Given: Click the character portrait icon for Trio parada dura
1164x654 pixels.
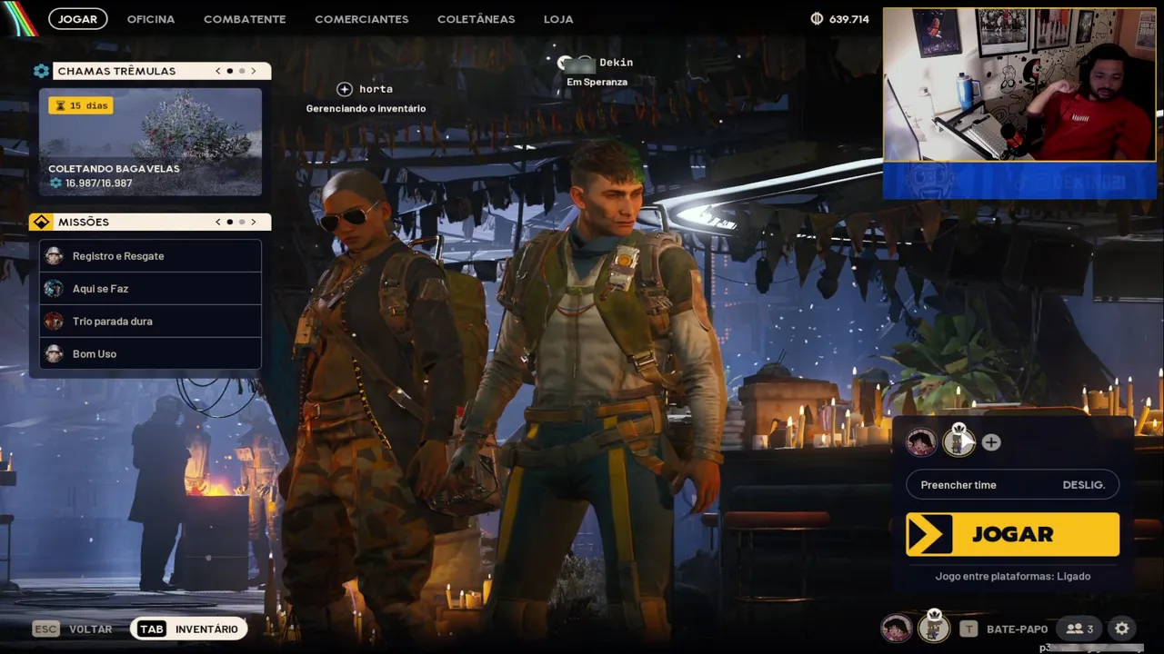Looking at the screenshot, I should pyautogui.click(x=55, y=322).
